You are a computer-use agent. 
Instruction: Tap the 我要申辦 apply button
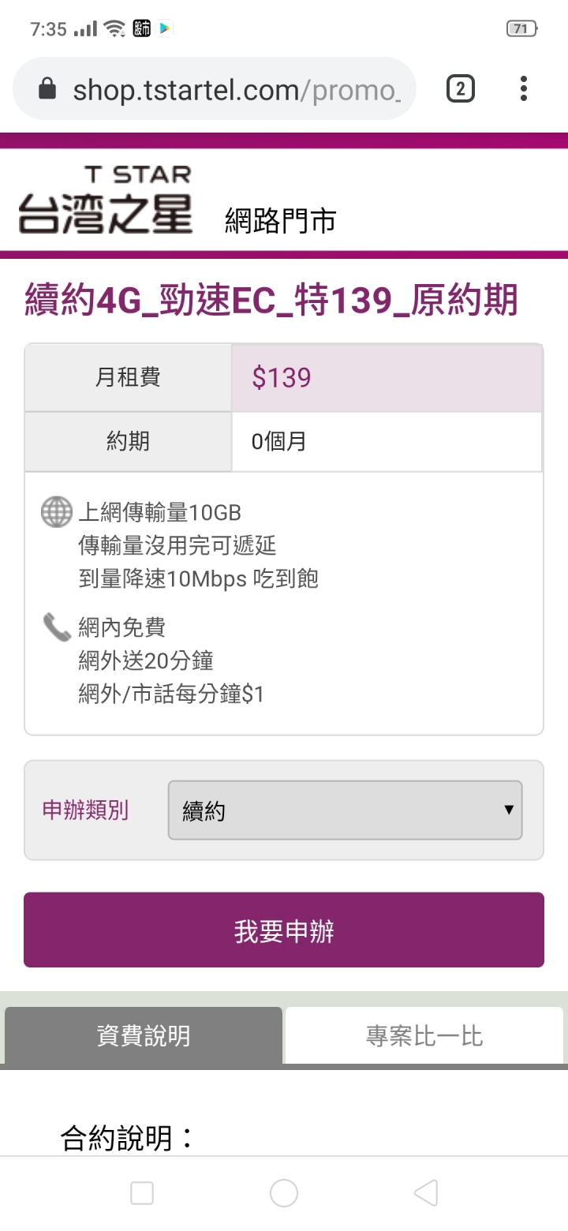click(x=284, y=930)
